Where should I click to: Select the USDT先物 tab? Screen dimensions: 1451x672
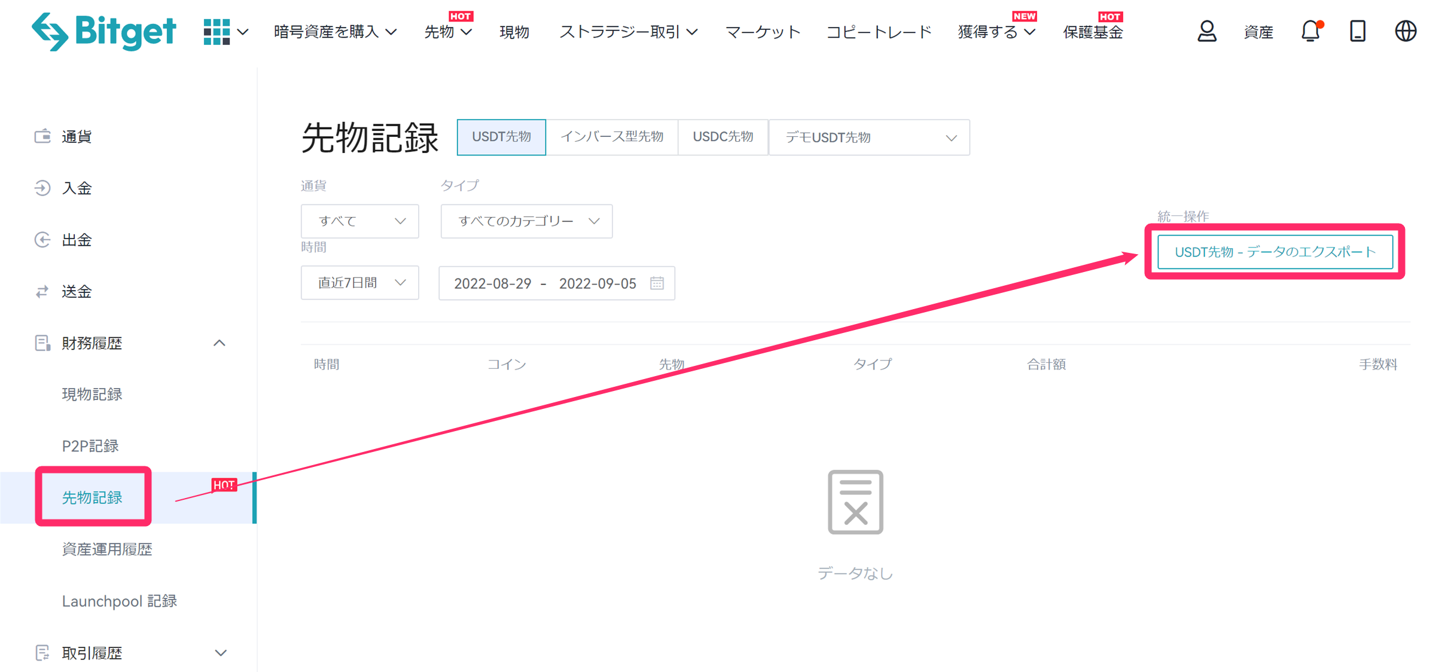pos(501,137)
